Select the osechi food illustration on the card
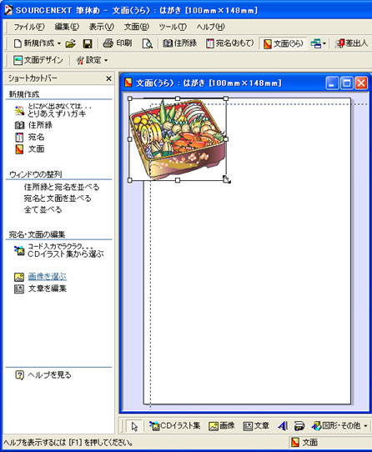The width and height of the screenshot is (372, 452). click(178, 139)
